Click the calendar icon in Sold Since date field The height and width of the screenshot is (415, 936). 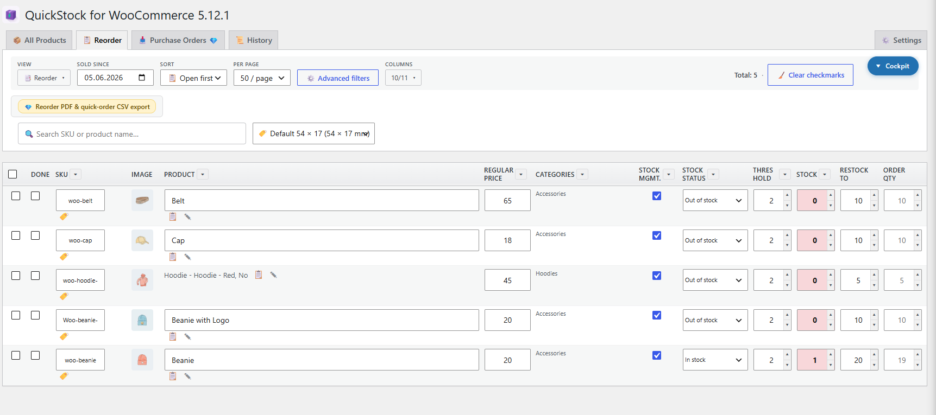tap(142, 78)
